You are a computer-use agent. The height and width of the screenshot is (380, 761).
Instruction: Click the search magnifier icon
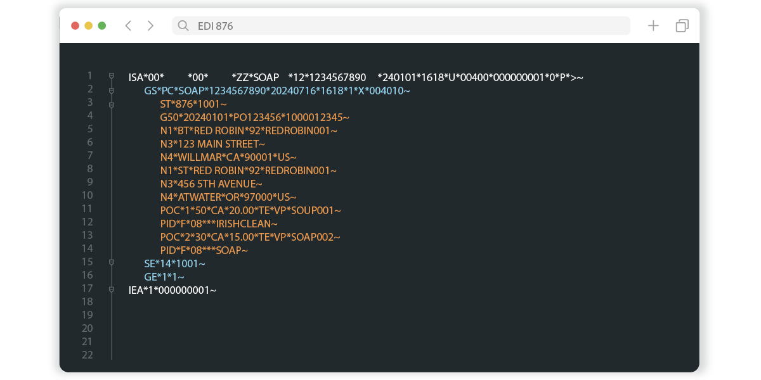click(183, 26)
